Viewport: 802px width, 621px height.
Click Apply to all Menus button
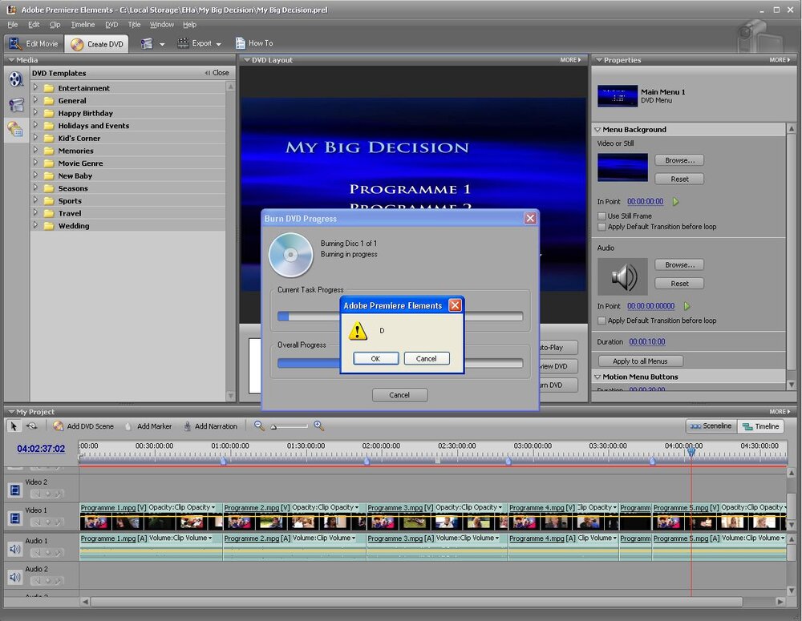640,361
